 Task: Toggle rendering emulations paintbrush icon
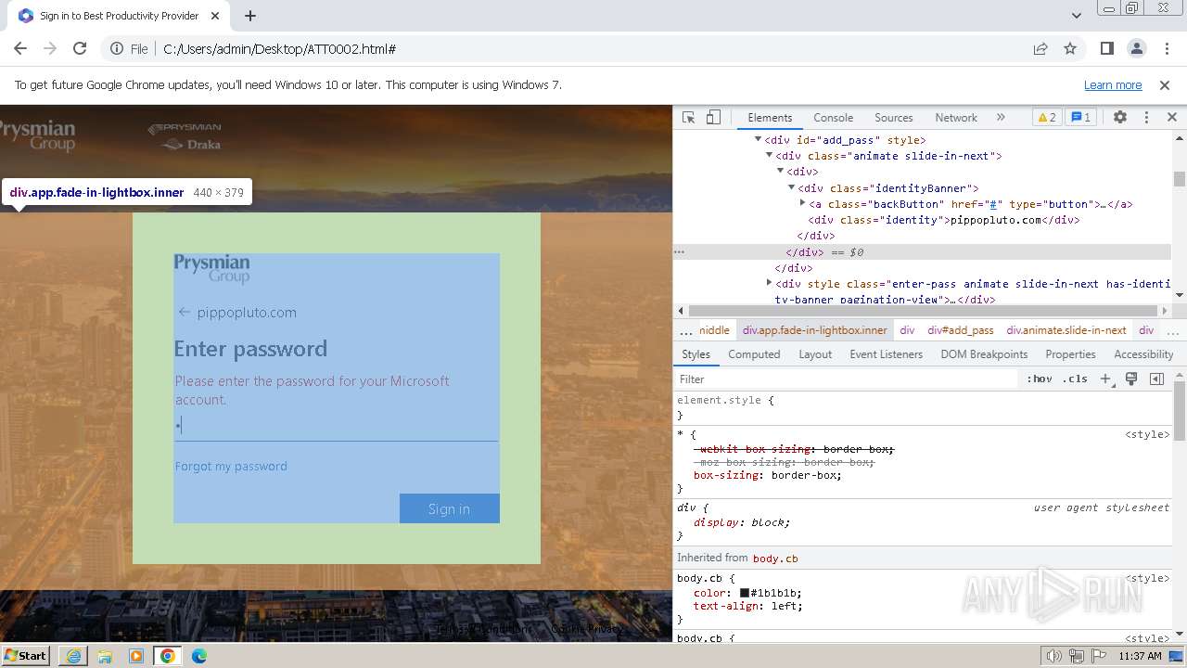1131,379
